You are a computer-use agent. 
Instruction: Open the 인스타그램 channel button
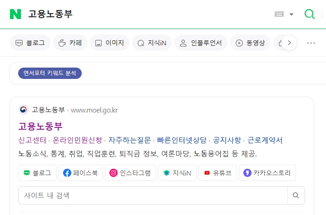coord(130,173)
